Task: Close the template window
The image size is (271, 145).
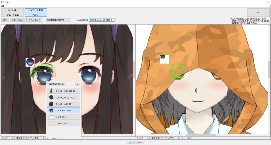Action: coord(268,2)
